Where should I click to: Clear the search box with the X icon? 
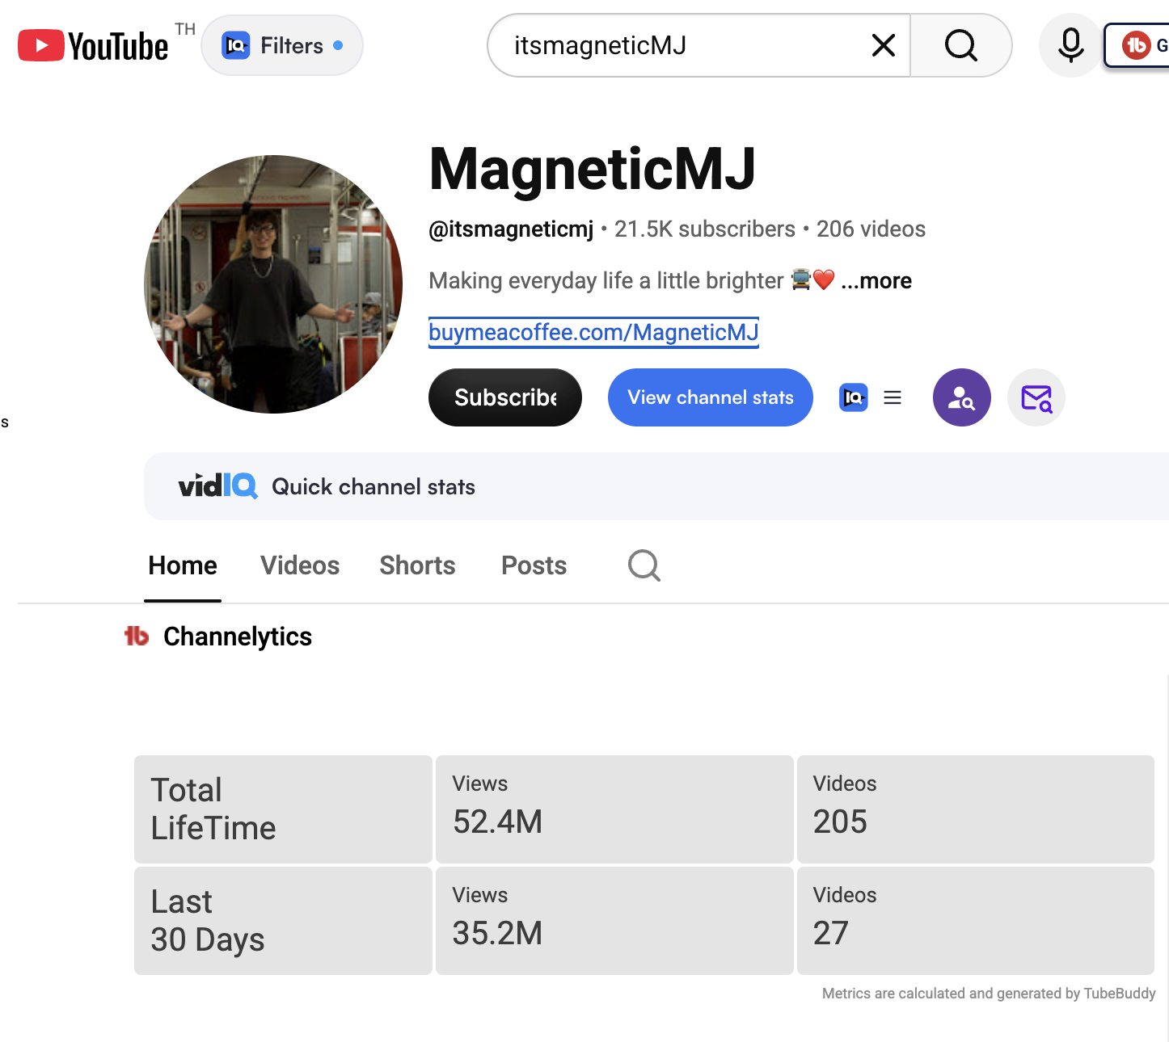coord(884,45)
